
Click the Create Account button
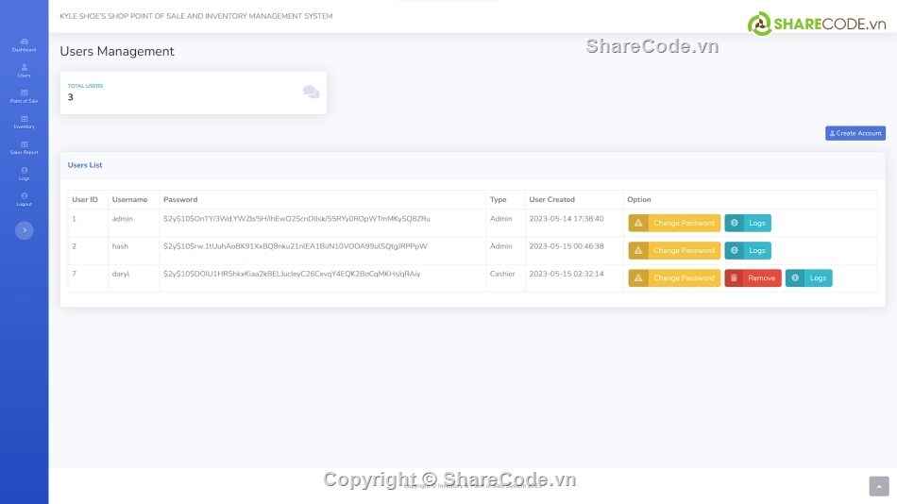(x=855, y=133)
